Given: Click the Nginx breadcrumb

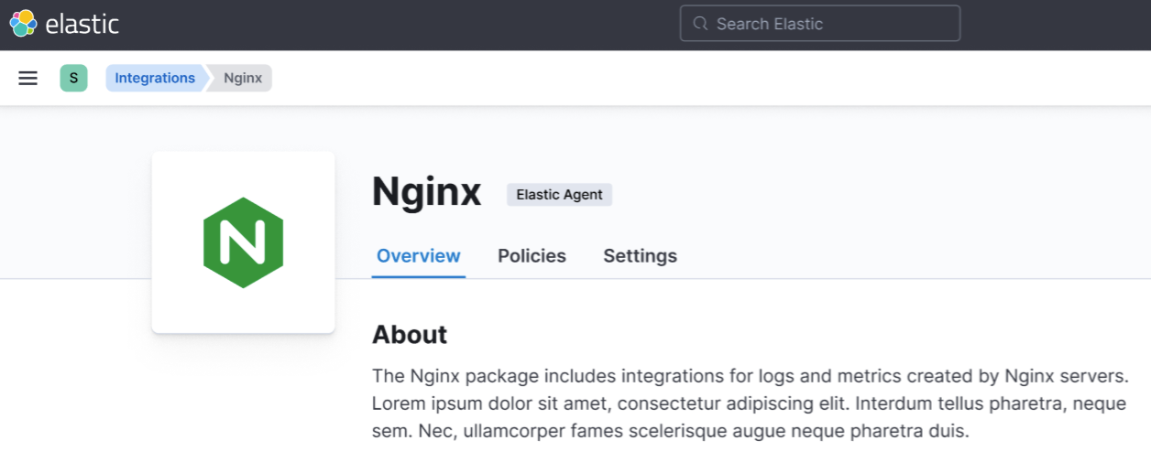Looking at the screenshot, I should 243,78.
